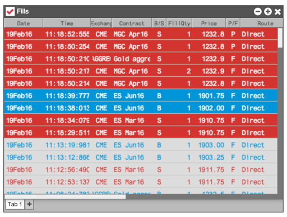
Task: Close the Fills widget with X icon
Action: click(277, 12)
